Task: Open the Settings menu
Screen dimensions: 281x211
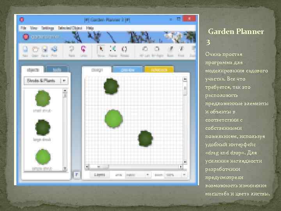Action: [48, 28]
